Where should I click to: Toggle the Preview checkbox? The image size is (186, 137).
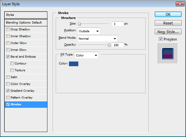(x=161, y=39)
